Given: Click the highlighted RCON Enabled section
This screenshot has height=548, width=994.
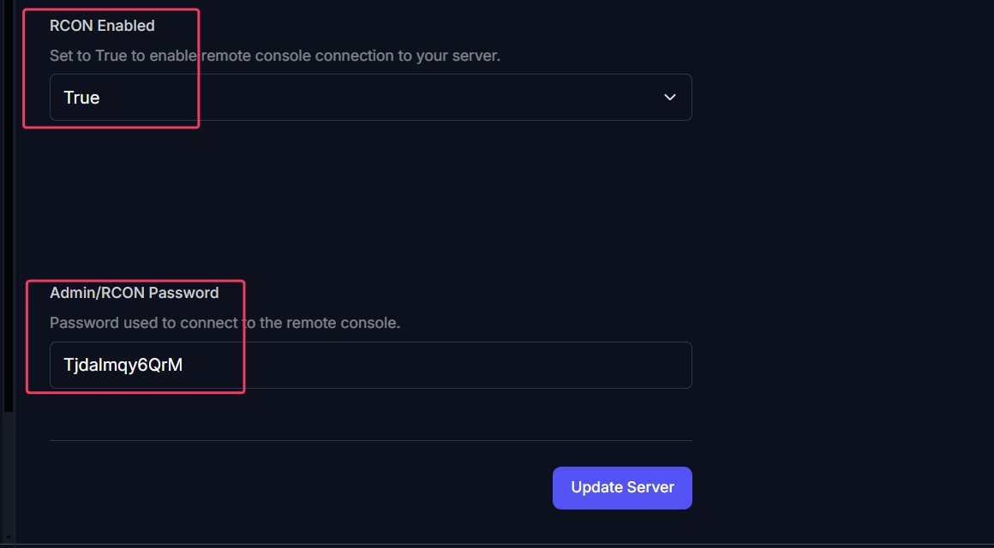Looking at the screenshot, I should pos(111,68).
